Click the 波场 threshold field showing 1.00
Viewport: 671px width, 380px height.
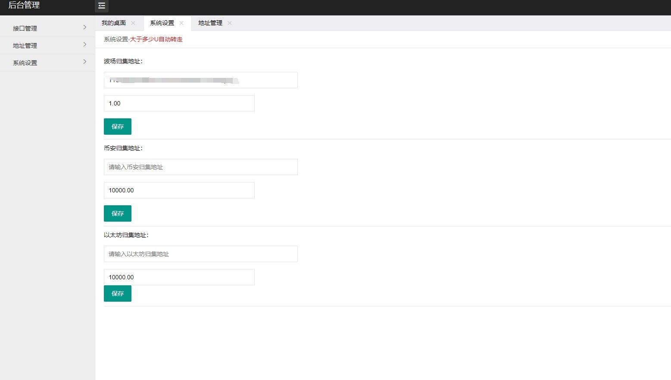pos(179,103)
